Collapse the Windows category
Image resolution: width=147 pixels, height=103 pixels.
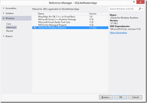(4, 18)
